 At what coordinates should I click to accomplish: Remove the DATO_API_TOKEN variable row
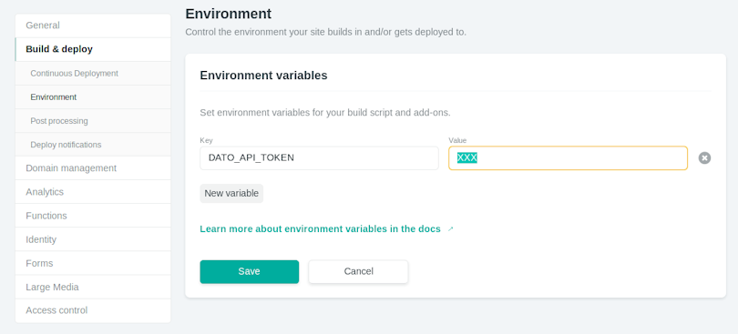pyautogui.click(x=704, y=158)
